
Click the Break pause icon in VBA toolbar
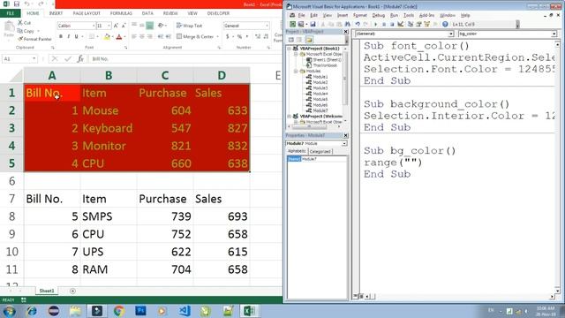tap(384, 24)
